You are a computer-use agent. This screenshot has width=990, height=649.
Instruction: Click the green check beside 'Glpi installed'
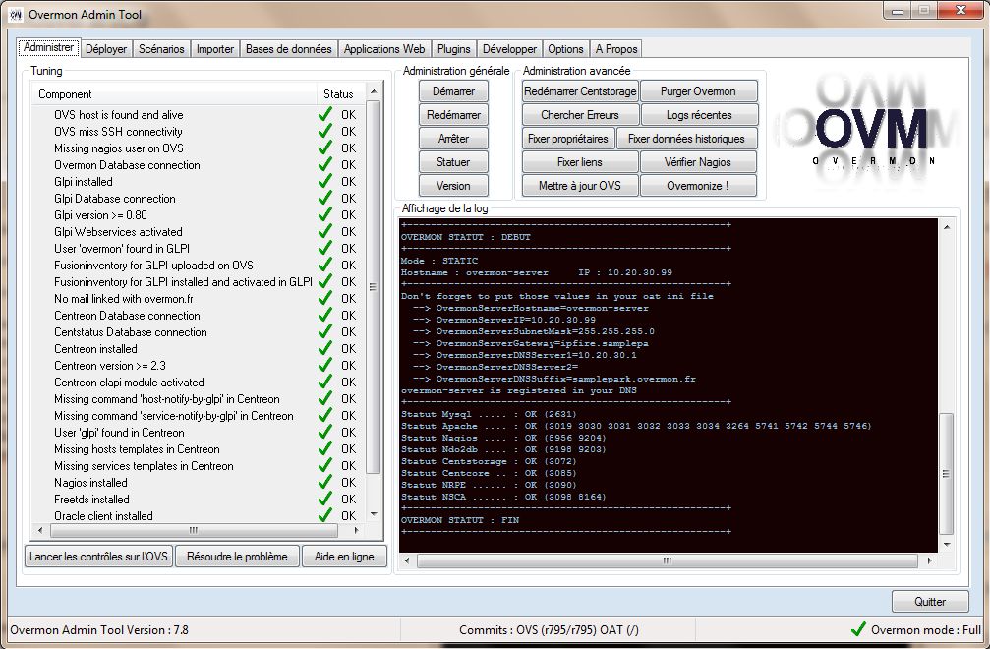tap(324, 182)
